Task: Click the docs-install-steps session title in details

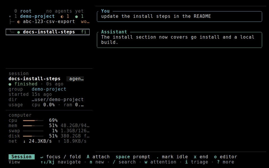Action: click(x=34, y=79)
